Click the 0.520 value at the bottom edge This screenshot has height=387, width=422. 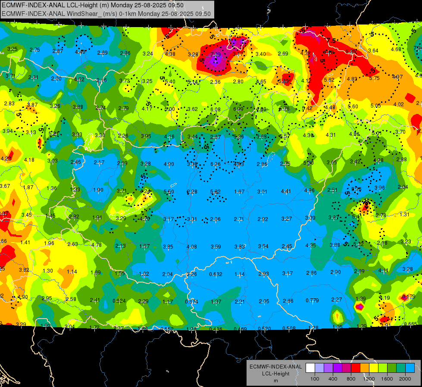coord(265,329)
